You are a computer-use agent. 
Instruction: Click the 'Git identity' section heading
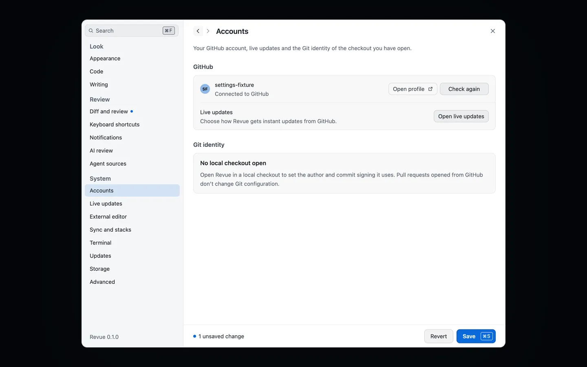pos(209,145)
